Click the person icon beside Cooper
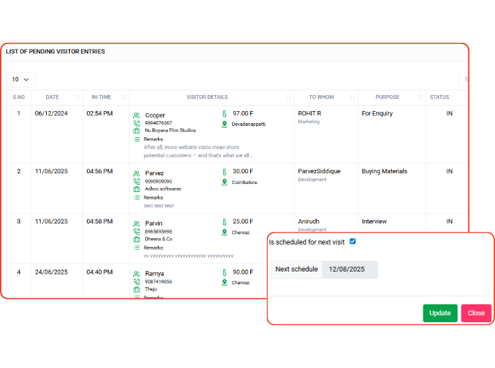 tap(136, 115)
